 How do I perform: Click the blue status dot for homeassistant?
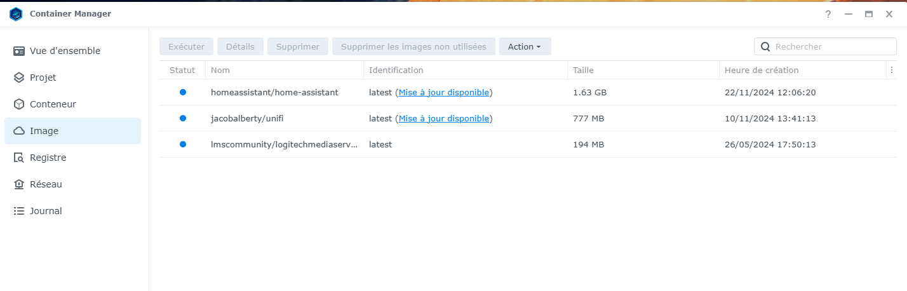click(183, 92)
